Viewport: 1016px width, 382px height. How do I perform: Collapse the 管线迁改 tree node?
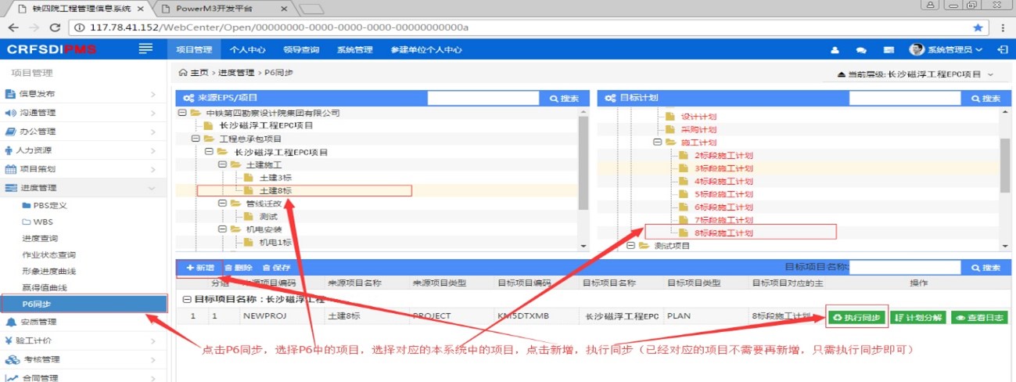(x=222, y=204)
